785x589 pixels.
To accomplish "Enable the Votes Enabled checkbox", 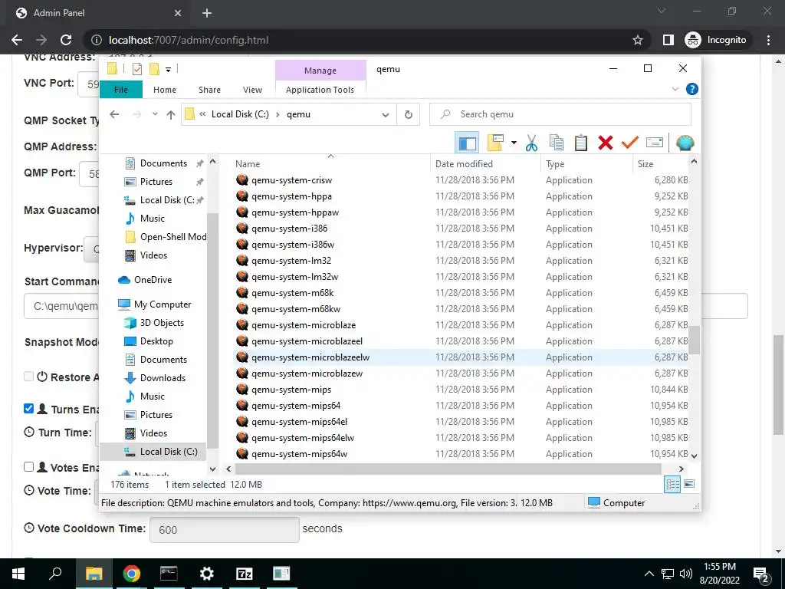I will [28, 466].
